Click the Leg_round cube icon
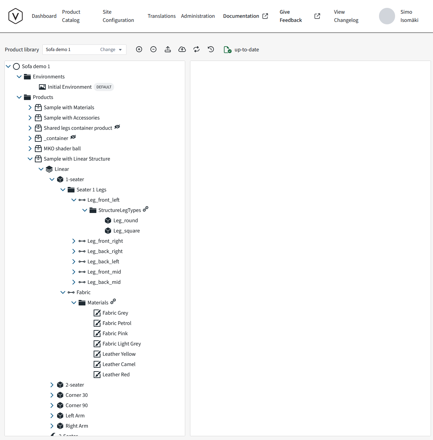433x440 pixels. (x=108, y=221)
